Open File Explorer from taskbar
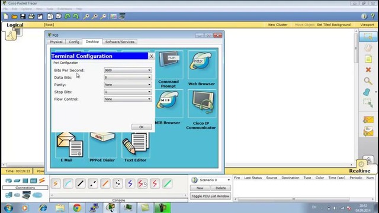The height and width of the screenshot is (213, 379). (60, 208)
